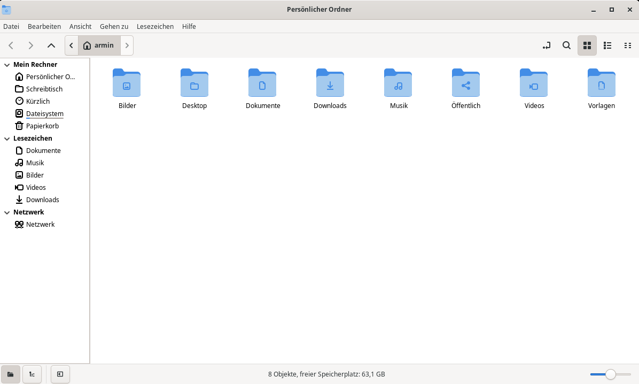Collapse the Netzwerk section header
Viewport: 639px width, 384px height.
(7, 212)
